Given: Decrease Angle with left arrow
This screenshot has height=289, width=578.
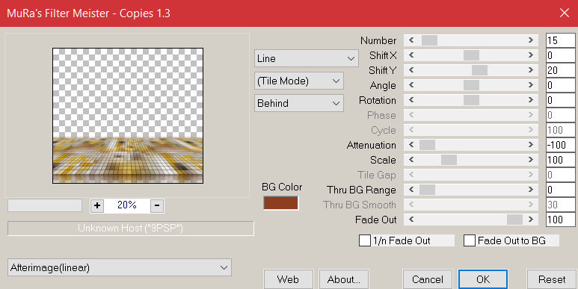Looking at the screenshot, I should (x=411, y=85).
